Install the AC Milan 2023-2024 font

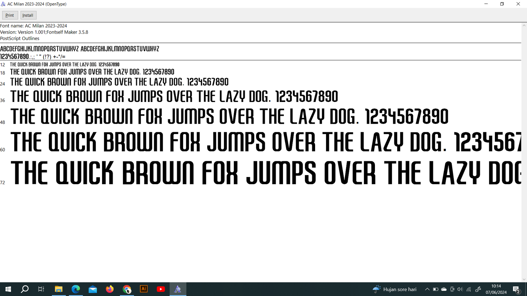click(x=28, y=15)
